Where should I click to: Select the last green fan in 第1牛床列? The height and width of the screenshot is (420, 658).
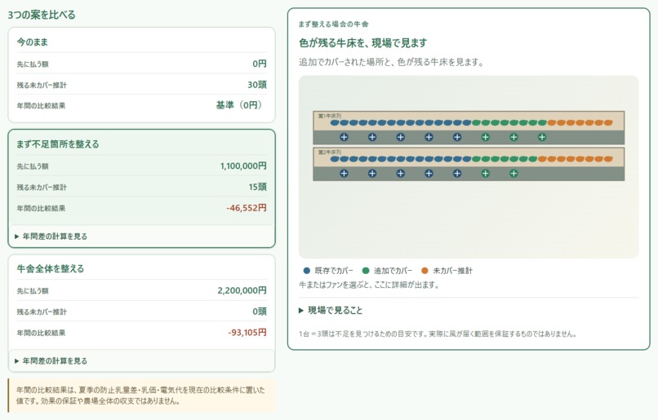(x=542, y=137)
